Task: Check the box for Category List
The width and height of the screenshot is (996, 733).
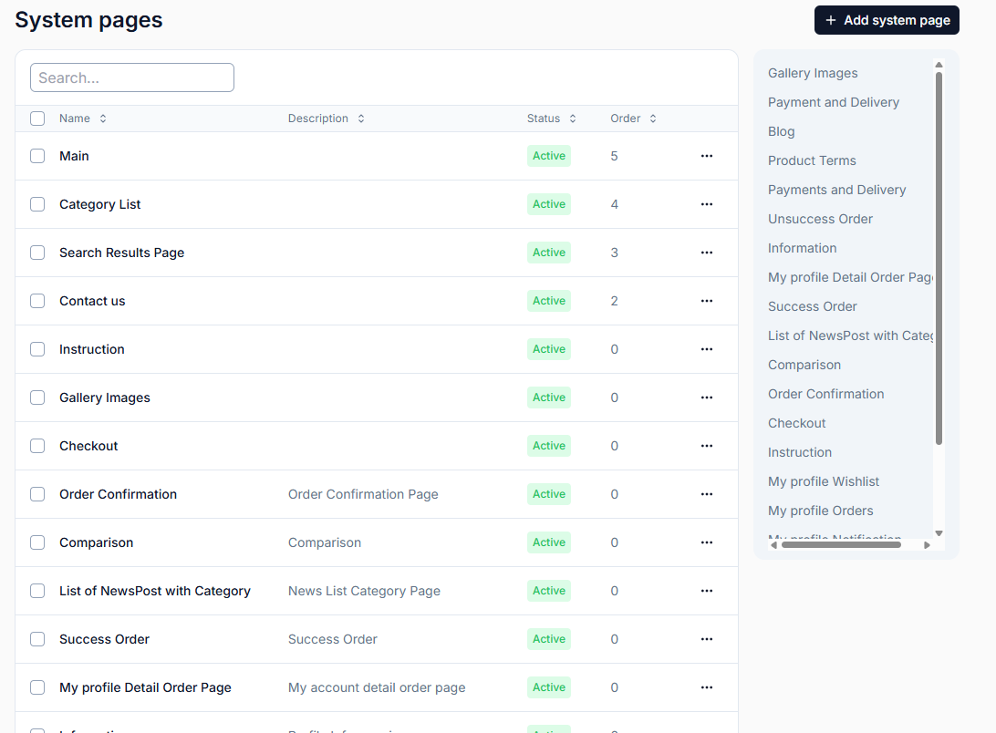Action: pyautogui.click(x=37, y=204)
